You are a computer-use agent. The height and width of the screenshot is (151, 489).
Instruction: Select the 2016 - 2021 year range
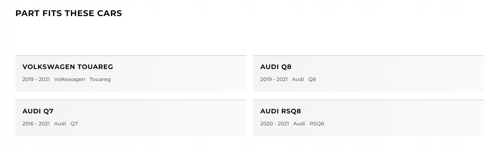pos(36,124)
